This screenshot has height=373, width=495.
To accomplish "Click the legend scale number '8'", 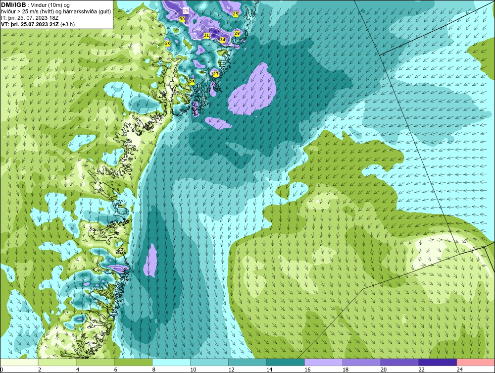I will click(x=154, y=370).
